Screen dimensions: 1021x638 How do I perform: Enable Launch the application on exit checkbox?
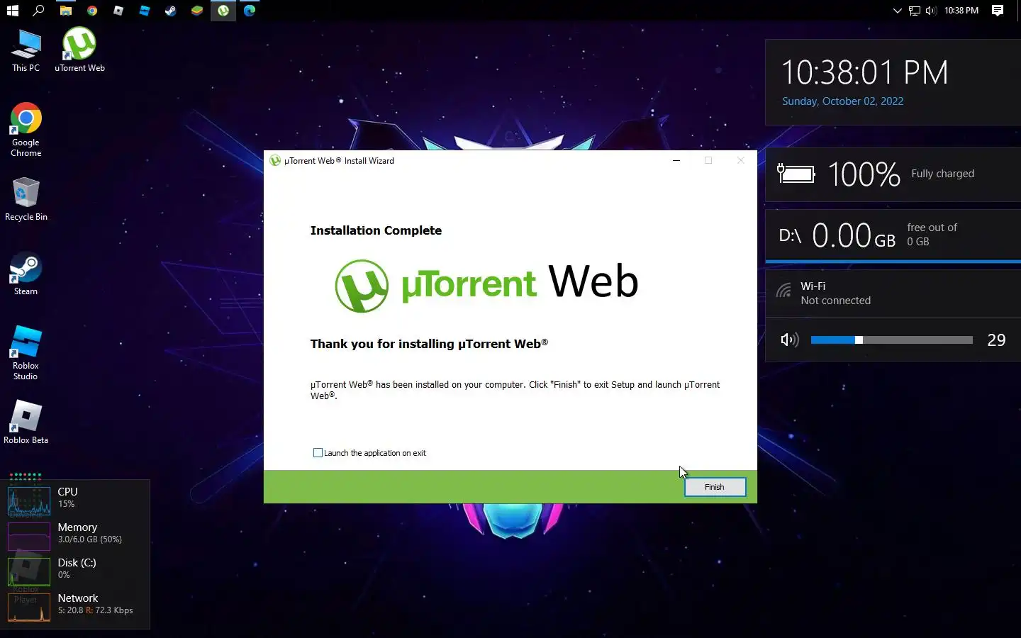point(318,453)
